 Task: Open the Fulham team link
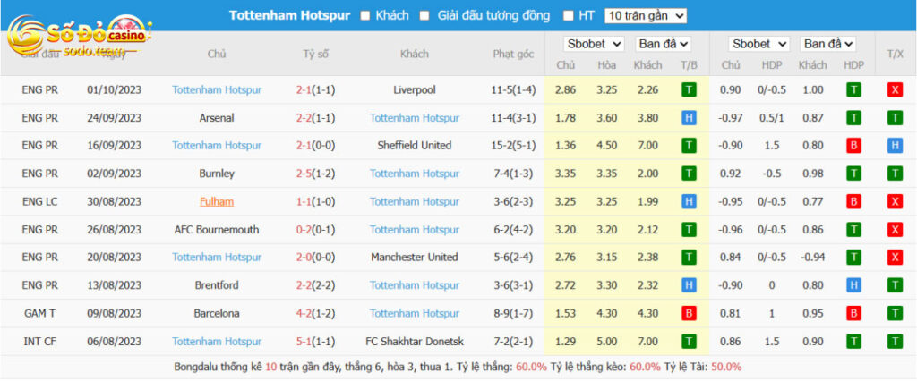[217, 201]
